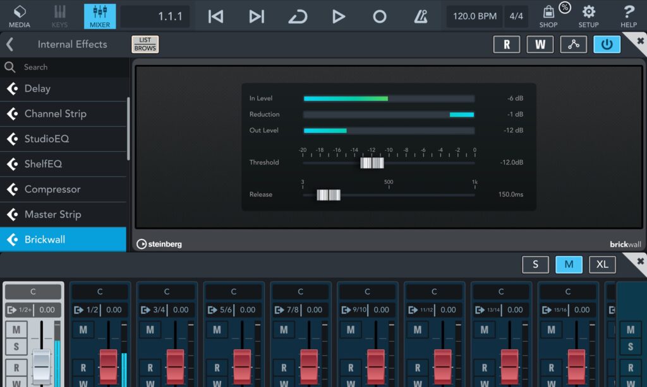This screenshot has height=387, width=647.
Task: Enable the metronome click
Action: click(420, 16)
